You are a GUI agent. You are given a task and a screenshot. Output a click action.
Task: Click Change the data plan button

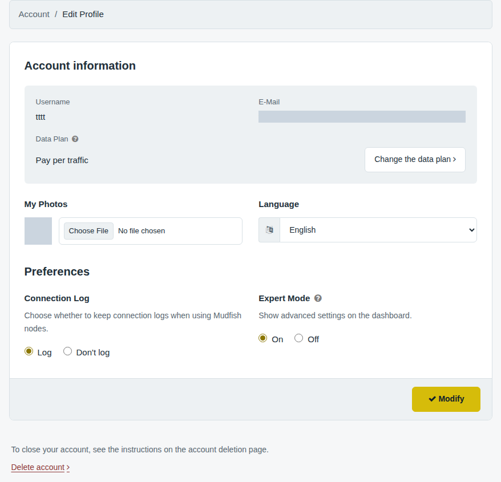click(x=415, y=159)
